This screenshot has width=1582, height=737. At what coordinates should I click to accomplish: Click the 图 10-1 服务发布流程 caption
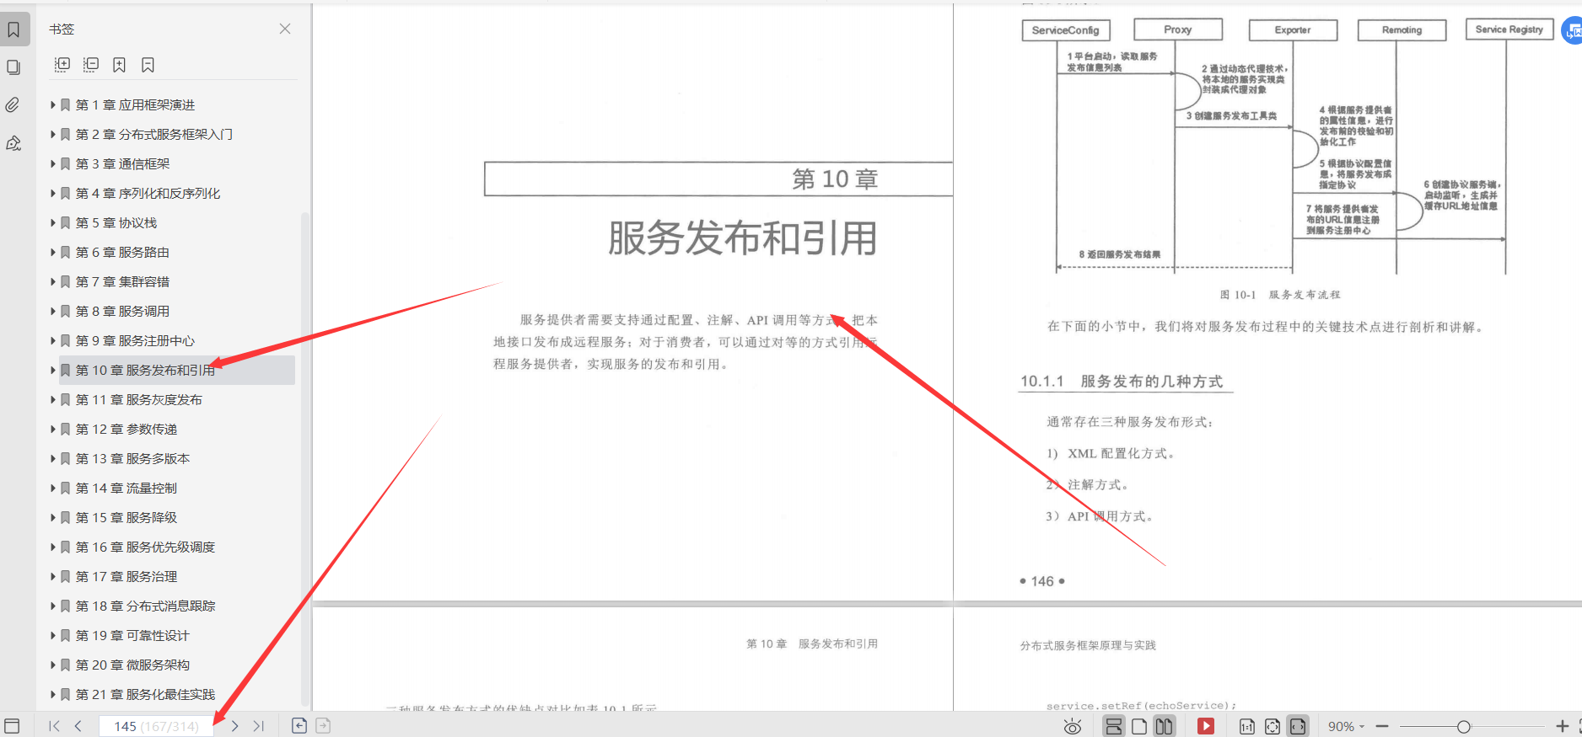tap(1279, 295)
